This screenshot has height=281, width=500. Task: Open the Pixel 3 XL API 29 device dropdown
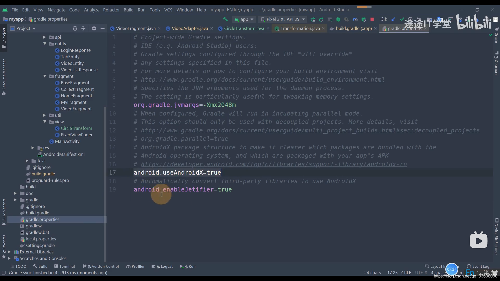(x=283, y=19)
